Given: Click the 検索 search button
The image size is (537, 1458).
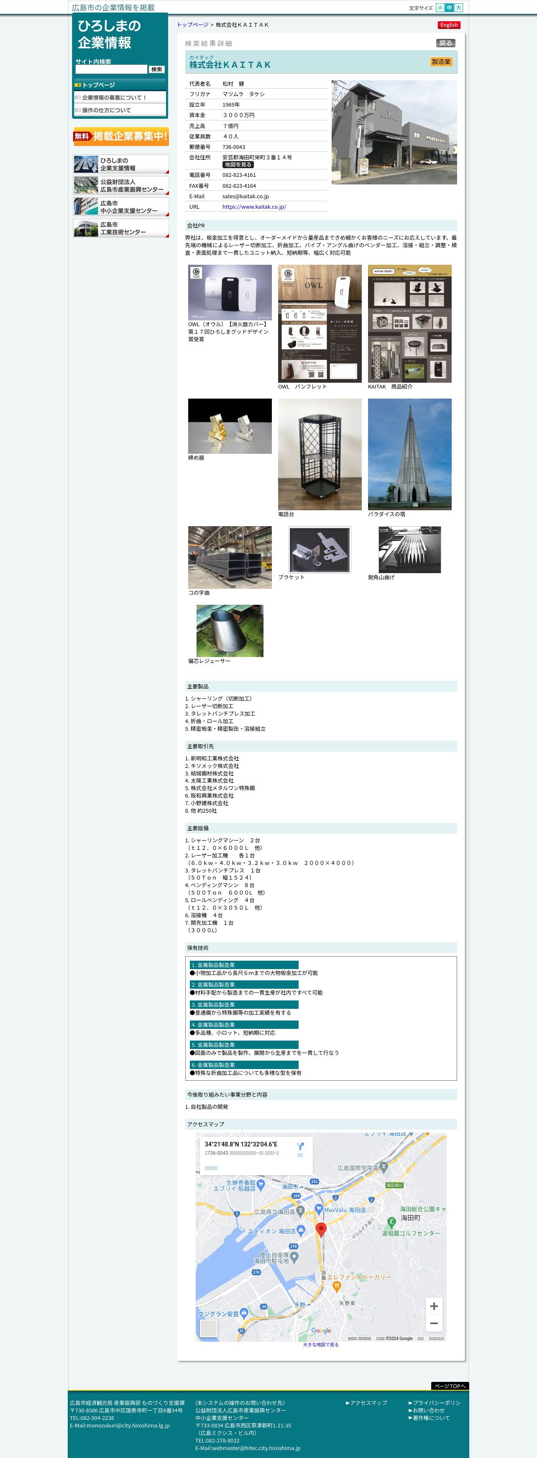Looking at the screenshot, I should (x=157, y=69).
